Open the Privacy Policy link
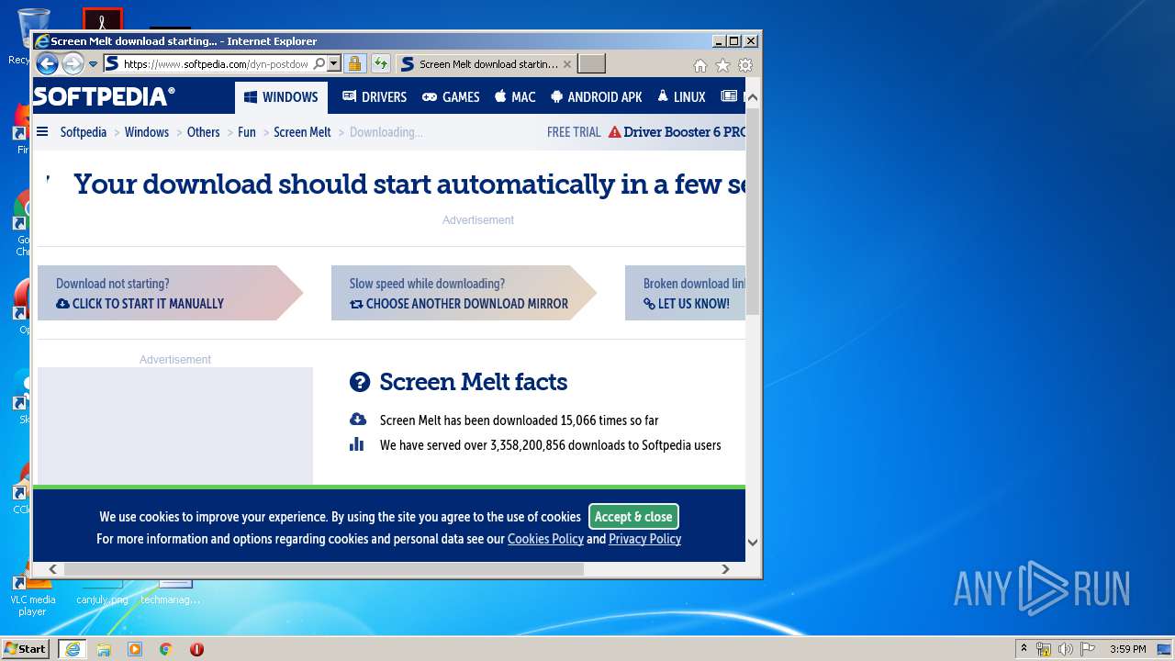 click(x=644, y=539)
